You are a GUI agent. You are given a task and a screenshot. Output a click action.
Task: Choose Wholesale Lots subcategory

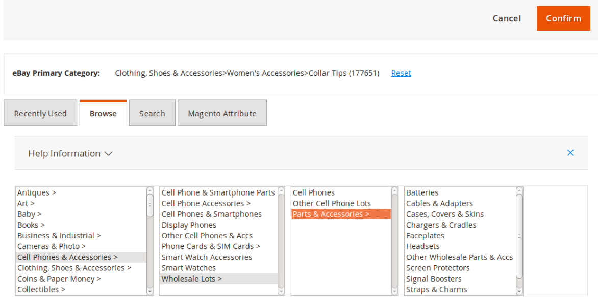218,279
